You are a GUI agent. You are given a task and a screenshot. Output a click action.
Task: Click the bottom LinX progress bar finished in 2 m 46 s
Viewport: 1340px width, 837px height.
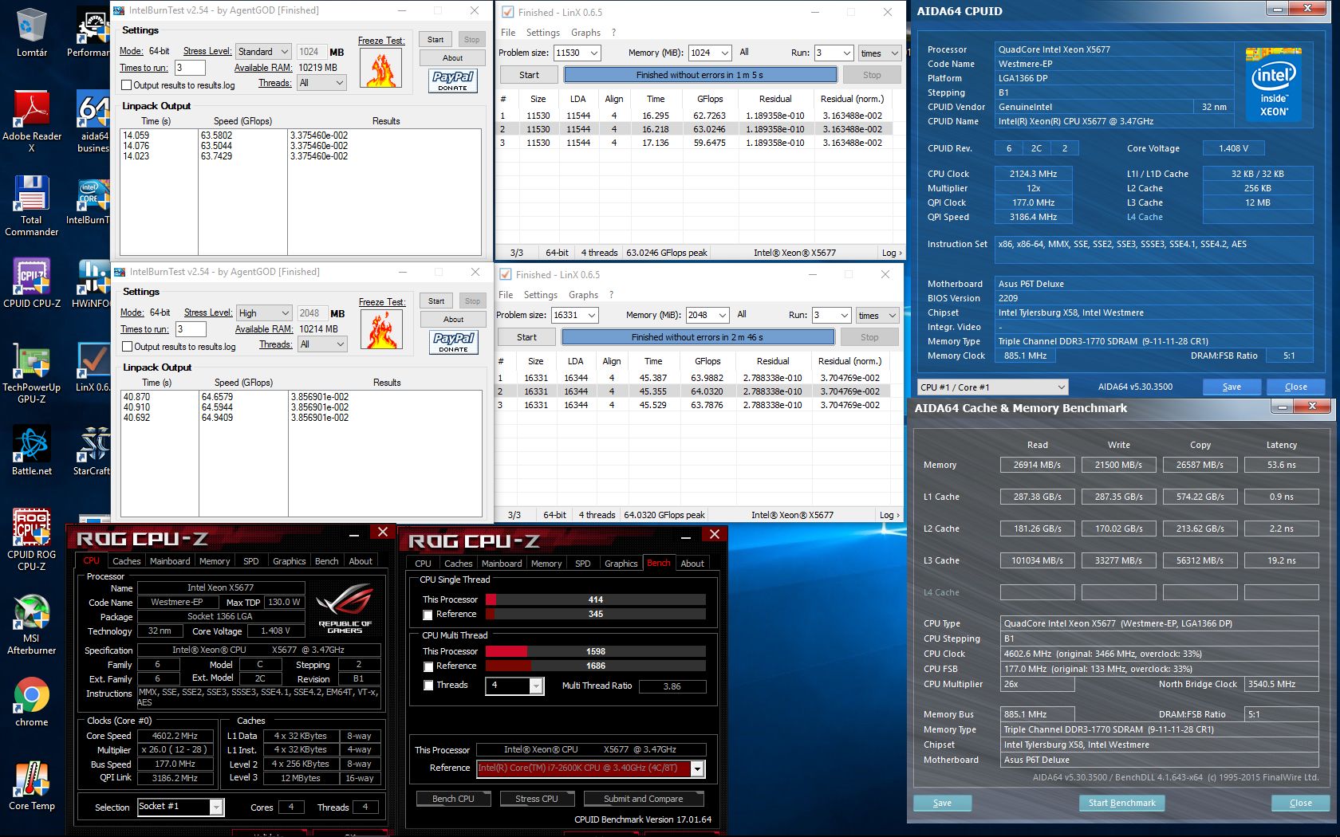point(698,337)
